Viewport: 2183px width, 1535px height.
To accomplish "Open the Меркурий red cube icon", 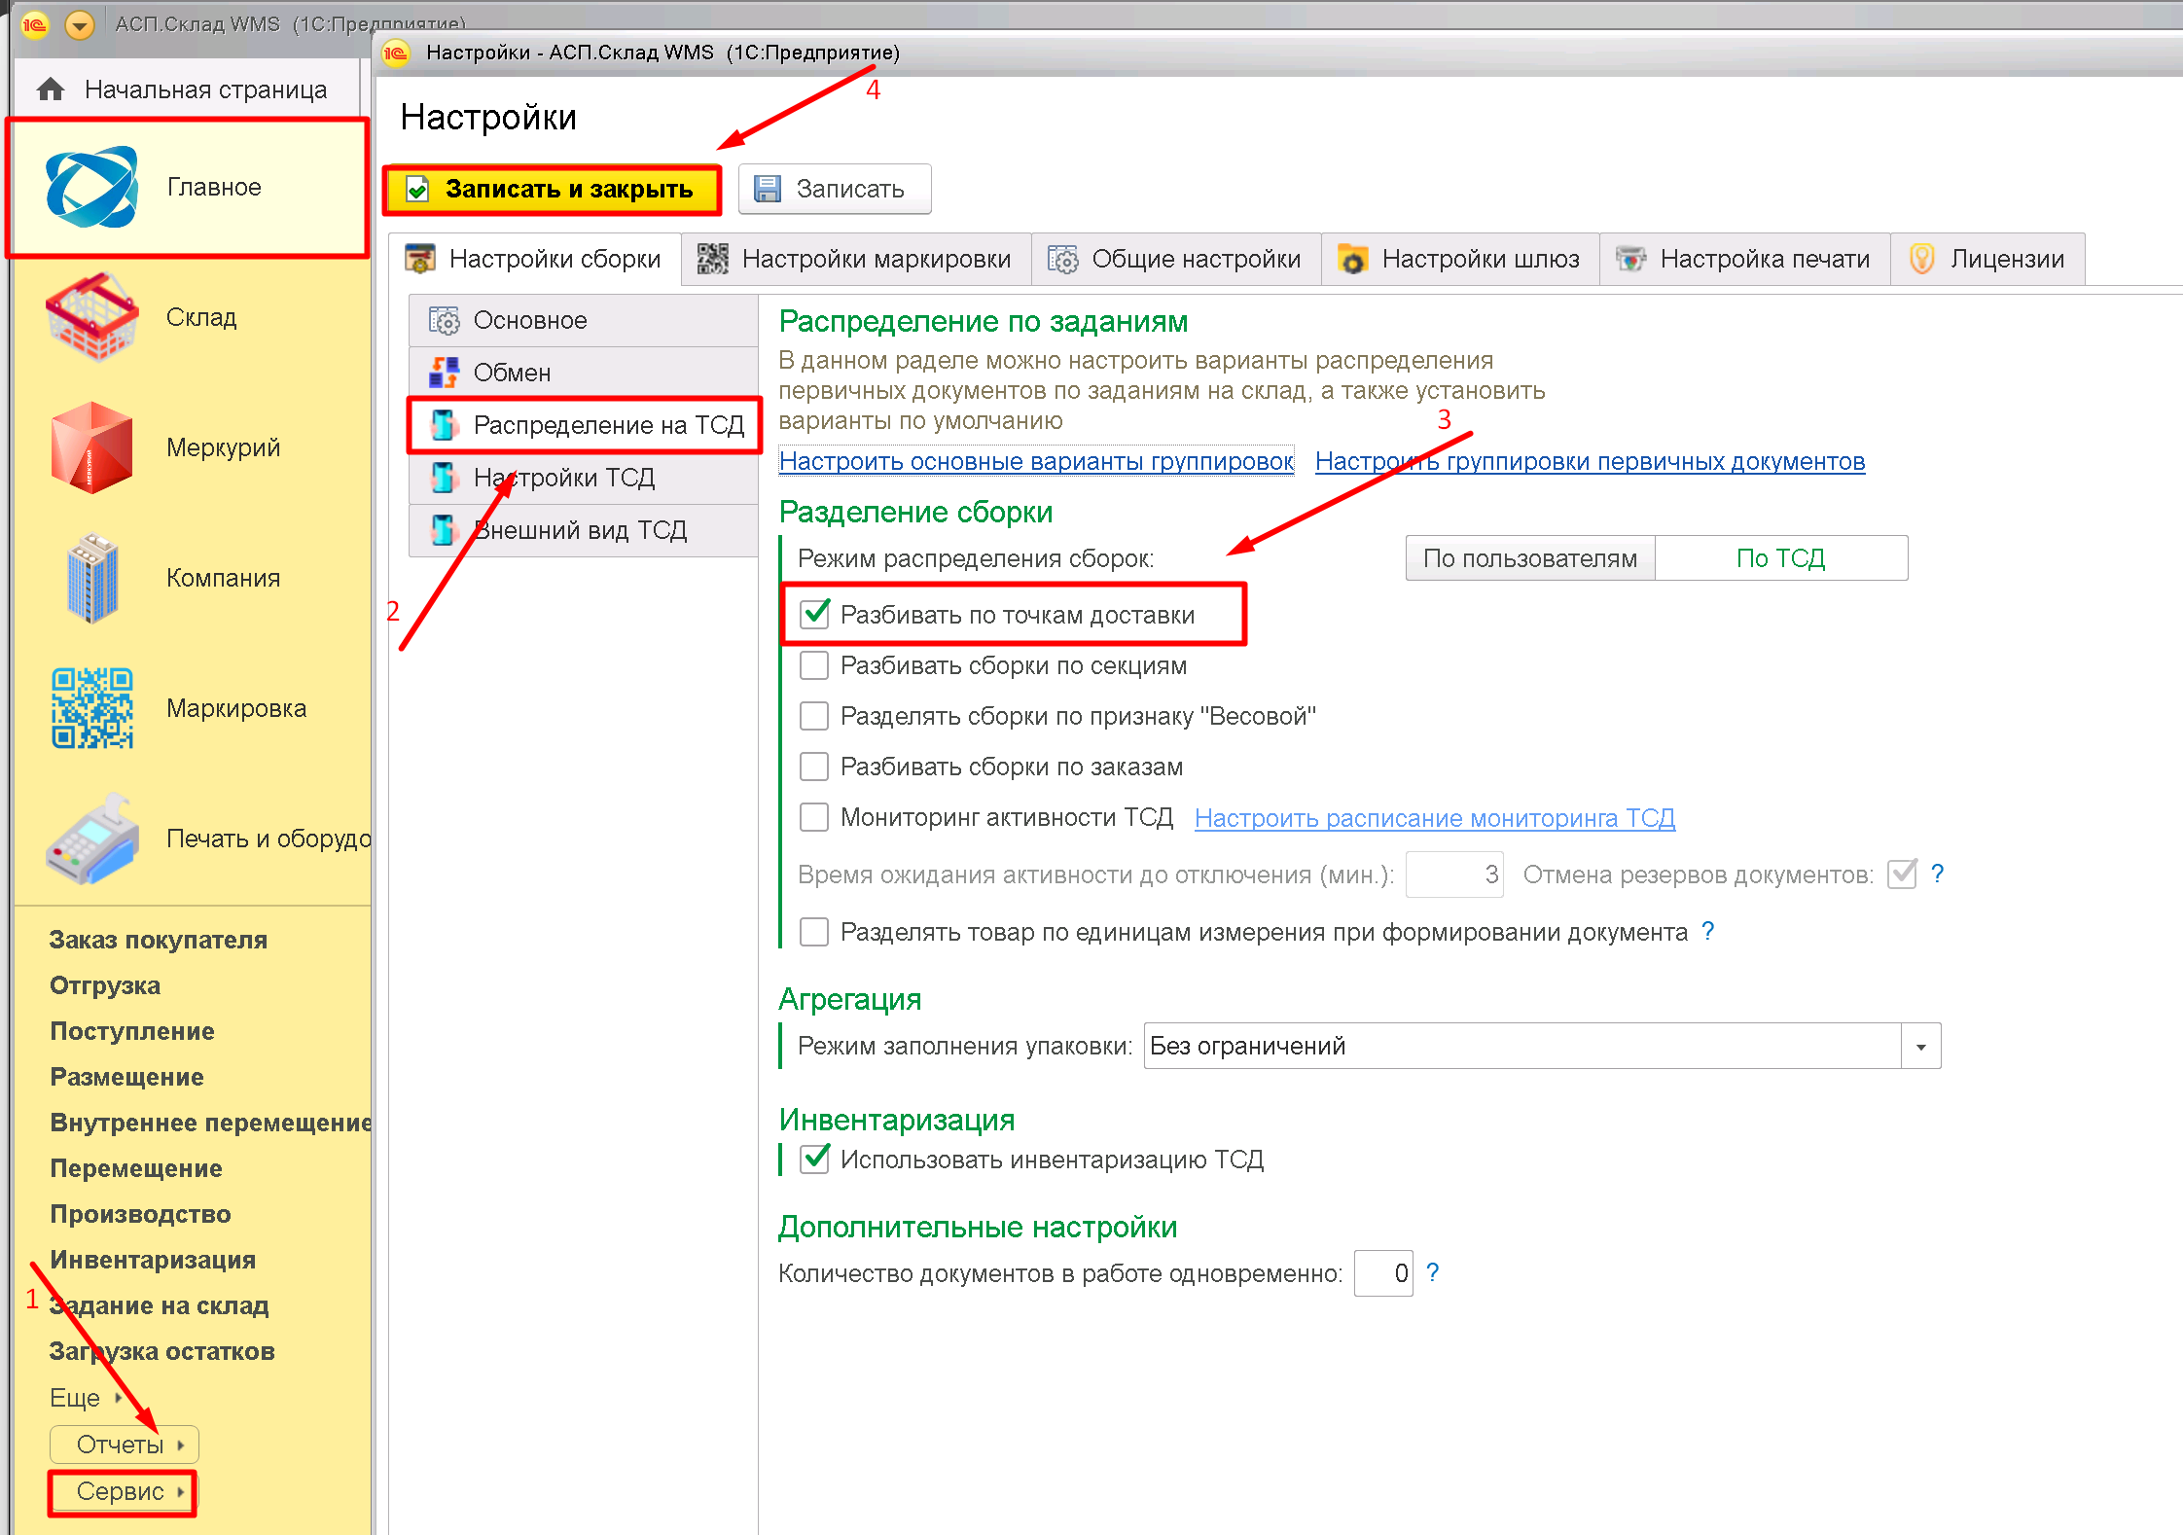I will 92,447.
